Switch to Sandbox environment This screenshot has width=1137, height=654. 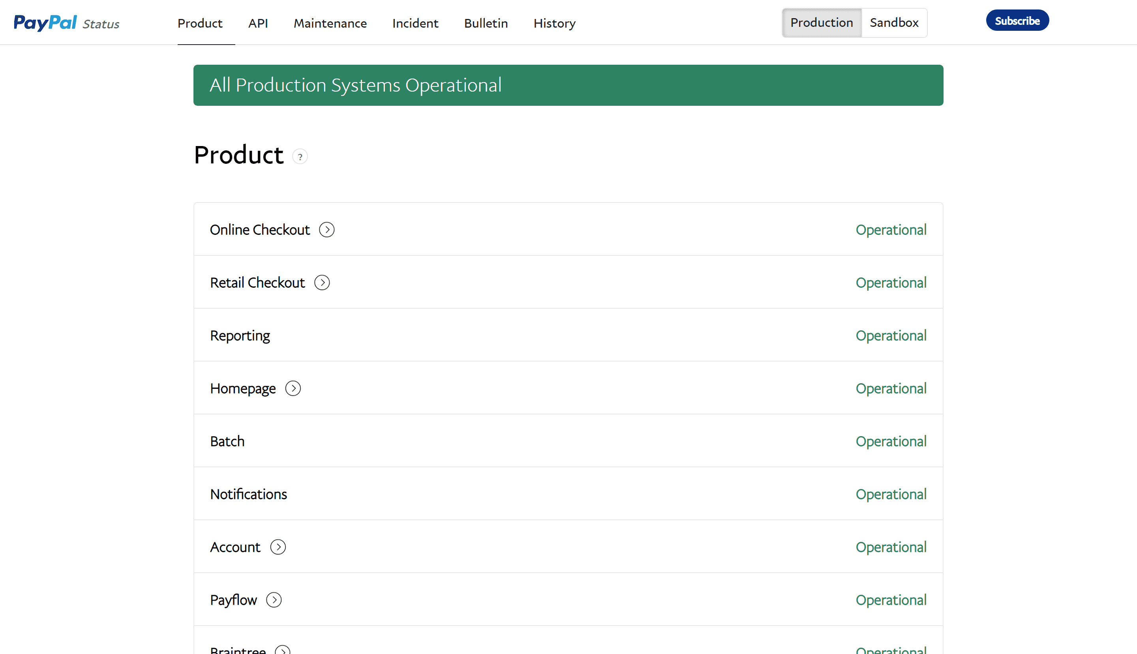coord(893,22)
